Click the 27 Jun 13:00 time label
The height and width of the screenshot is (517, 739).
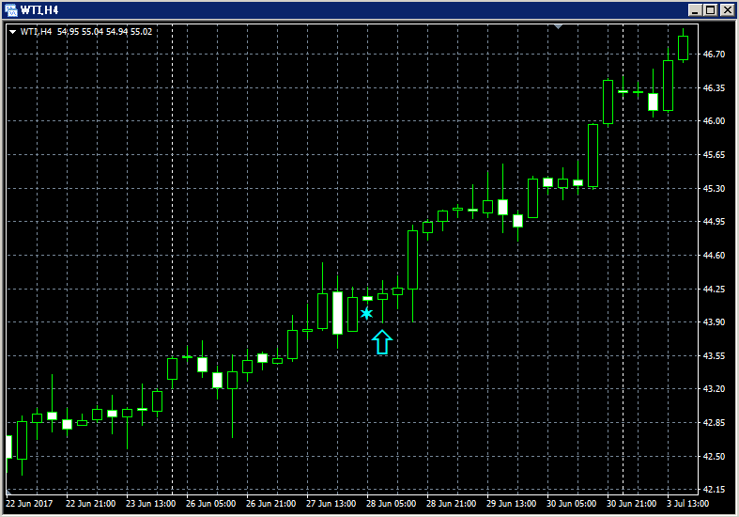[331, 503]
